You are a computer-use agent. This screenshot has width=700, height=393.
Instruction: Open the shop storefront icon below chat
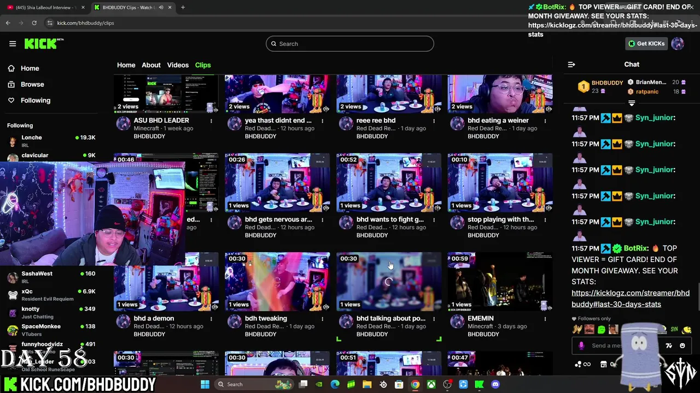click(x=604, y=364)
